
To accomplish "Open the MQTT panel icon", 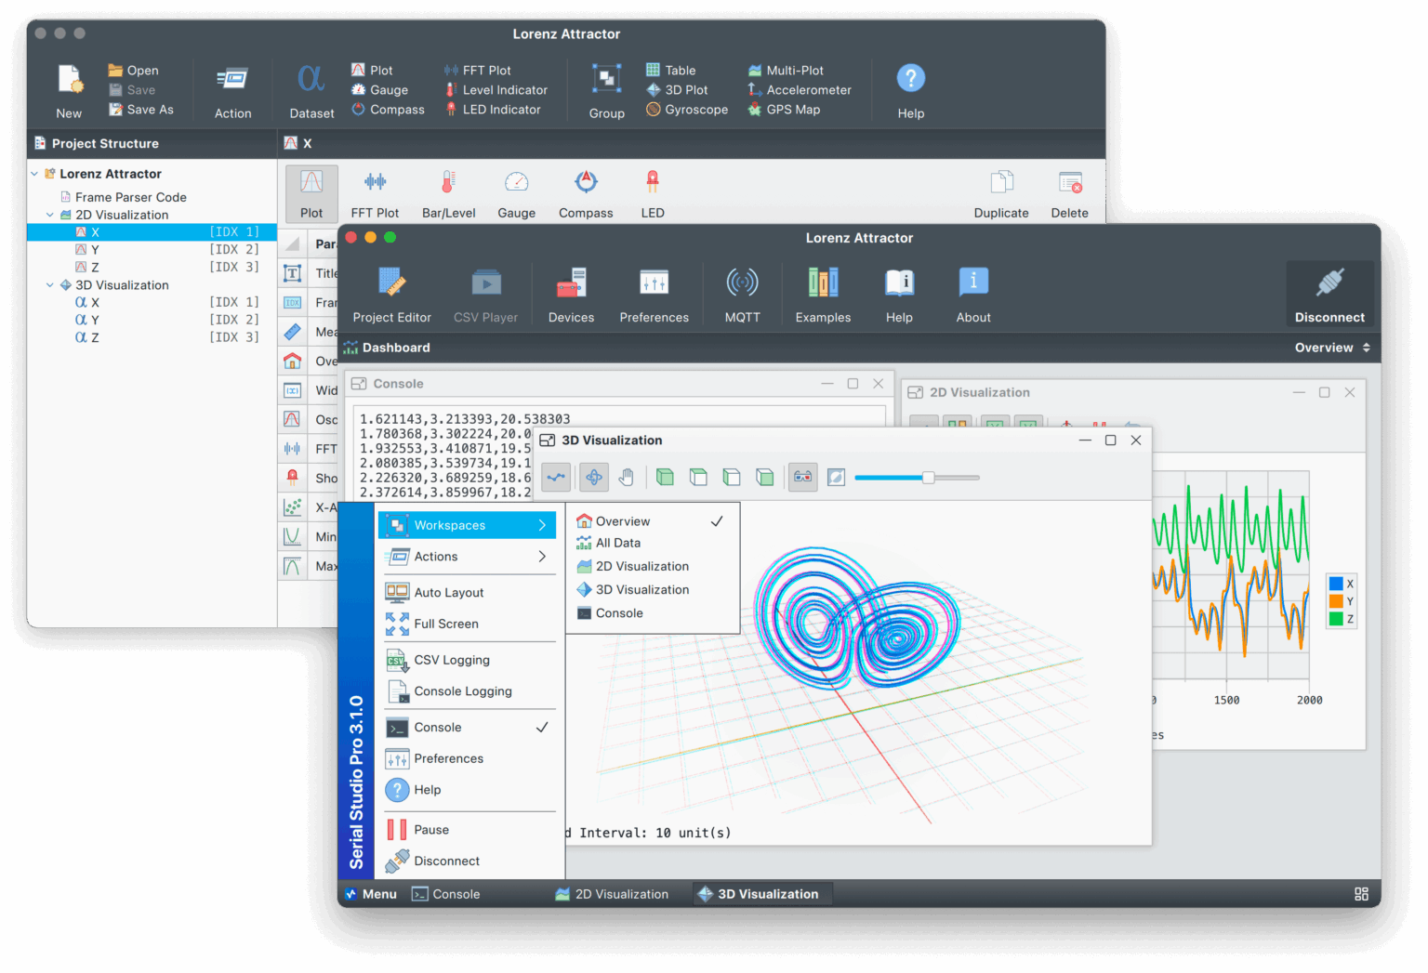I will (x=741, y=291).
